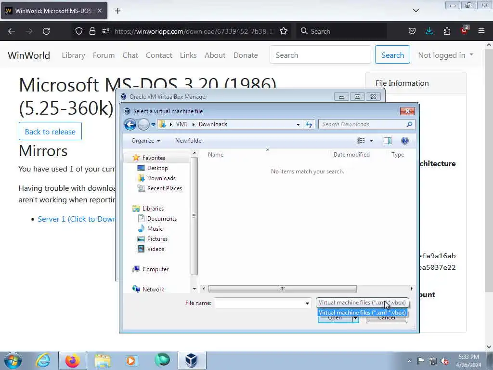
Task: Open the WinWorld Forum nav link
Action: 104,55
